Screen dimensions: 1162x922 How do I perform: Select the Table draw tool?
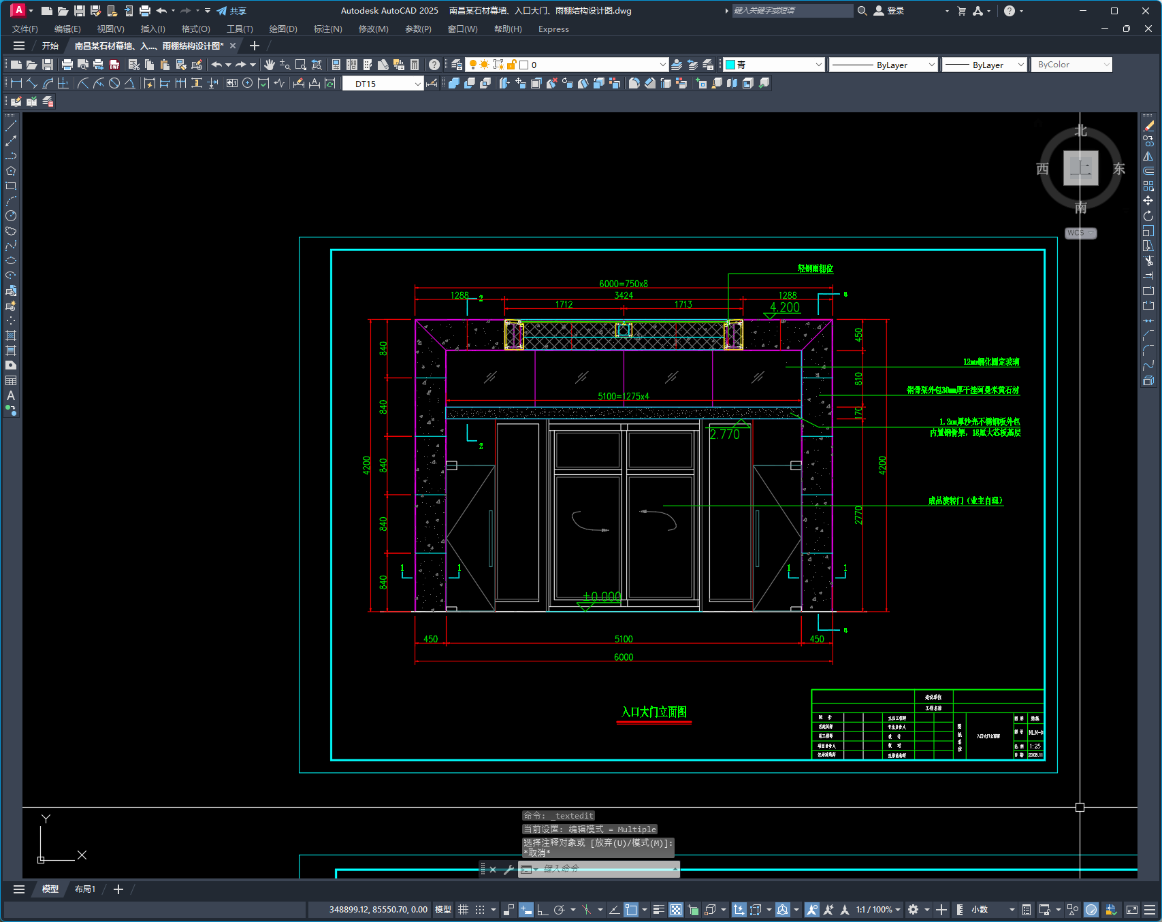pyautogui.click(x=11, y=380)
